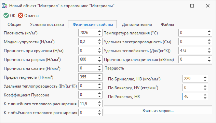This screenshot has height=123, width=216.
Task: Click the red Отмена cancel icon
Action: (21, 16)
